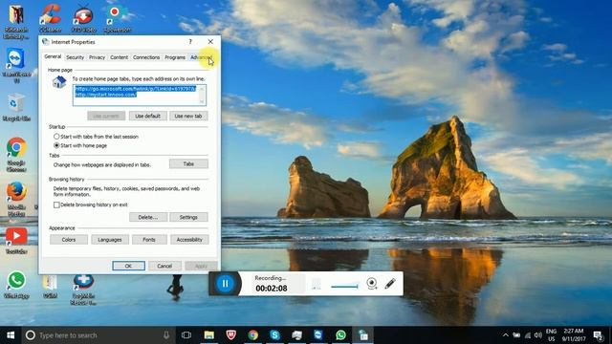The height and width of the screenshot is (344, 612).
Task: Click the Use default button
Action: pyautogui.click(x=148, y=116)
